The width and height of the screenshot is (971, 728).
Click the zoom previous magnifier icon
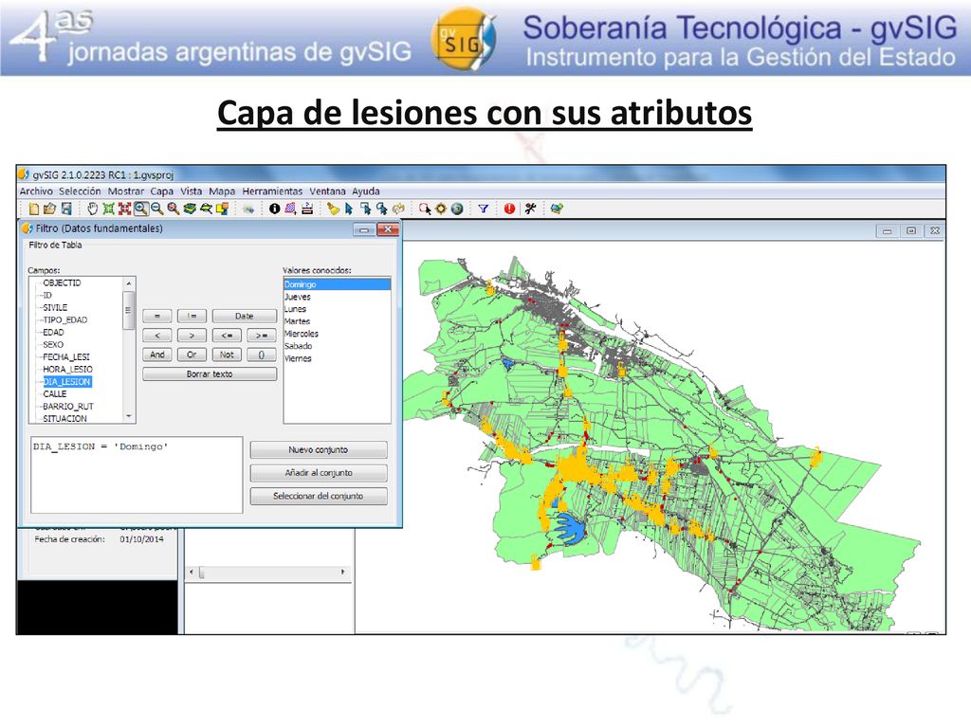click(x=174, y=209)
